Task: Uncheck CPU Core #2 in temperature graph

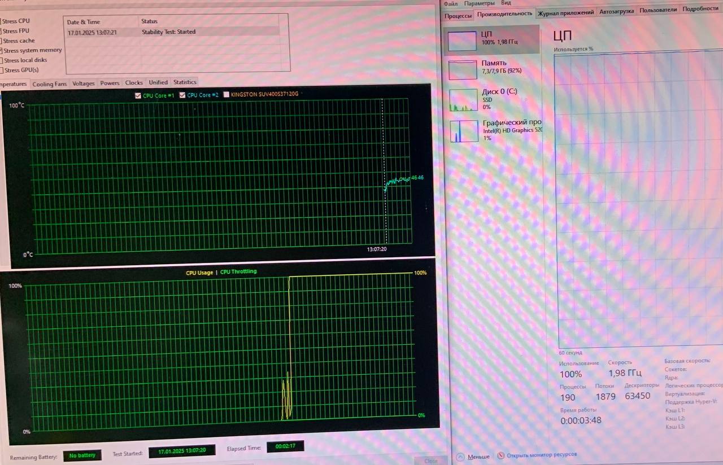Action: coord(182,95)
